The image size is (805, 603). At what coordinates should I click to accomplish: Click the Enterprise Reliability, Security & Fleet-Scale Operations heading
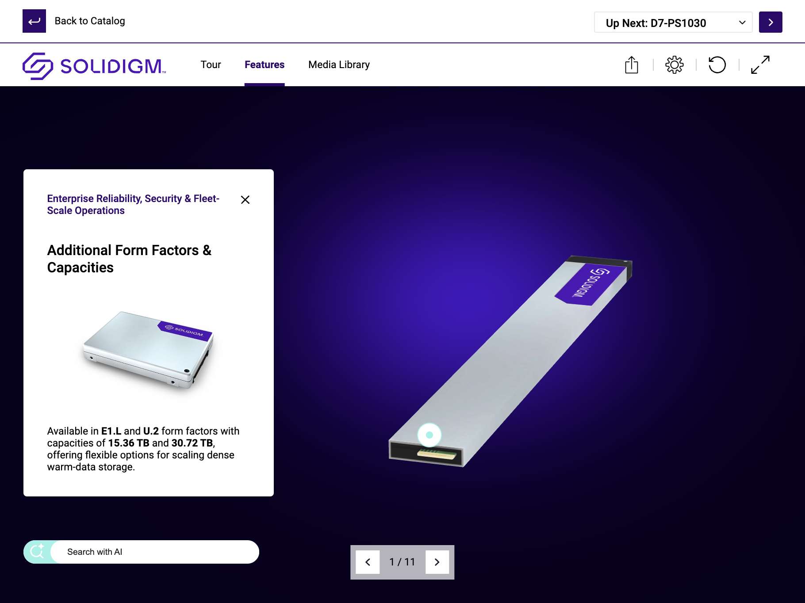133,204
